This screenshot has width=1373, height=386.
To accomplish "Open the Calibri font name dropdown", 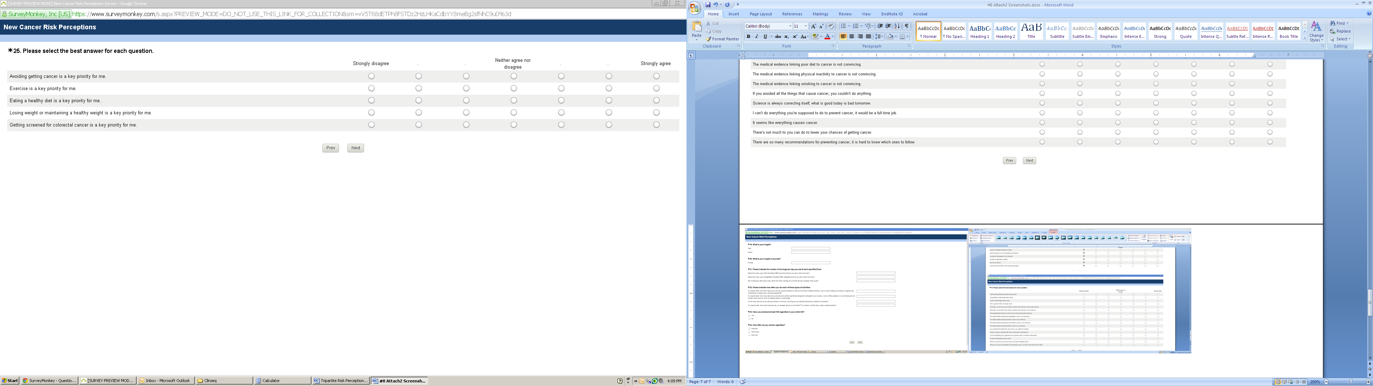I will [789, 26].
